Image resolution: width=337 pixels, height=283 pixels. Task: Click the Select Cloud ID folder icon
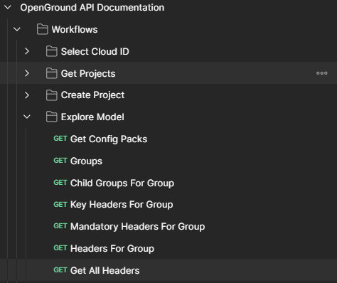point(51,51)
